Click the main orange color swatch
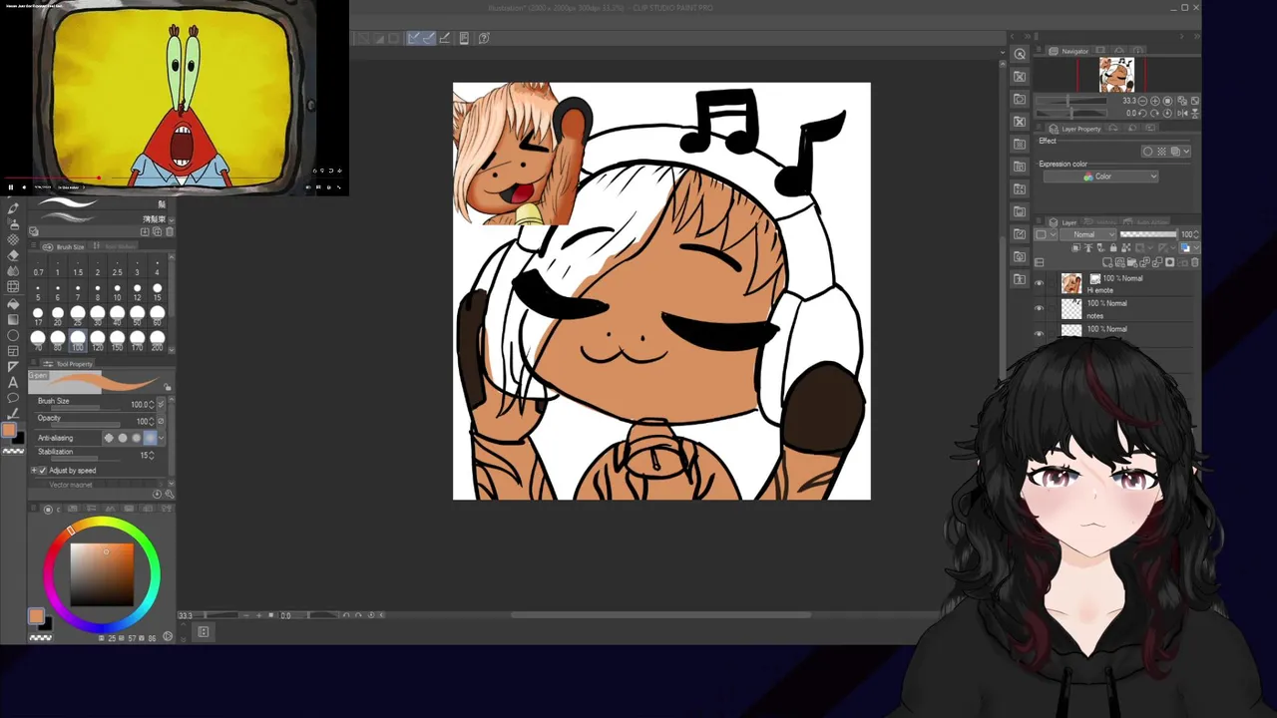 point(9,430)
